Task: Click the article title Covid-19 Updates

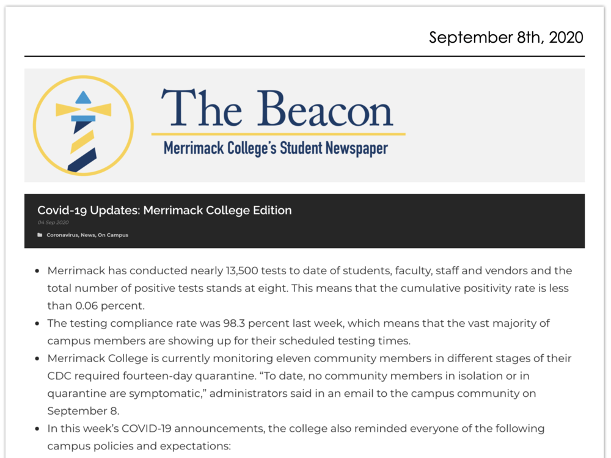Action: pos(164,211)
